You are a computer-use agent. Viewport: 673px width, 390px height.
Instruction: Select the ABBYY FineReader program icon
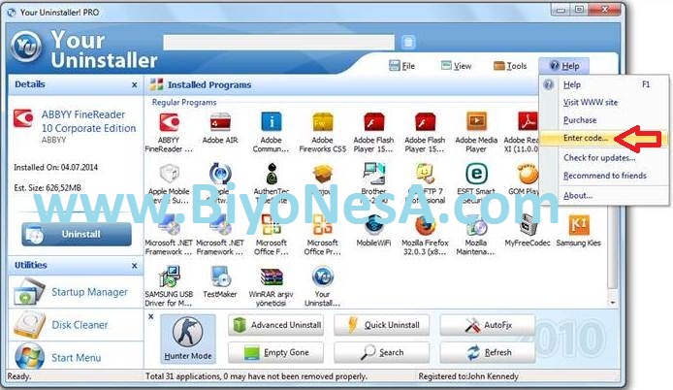pos(169,123)
